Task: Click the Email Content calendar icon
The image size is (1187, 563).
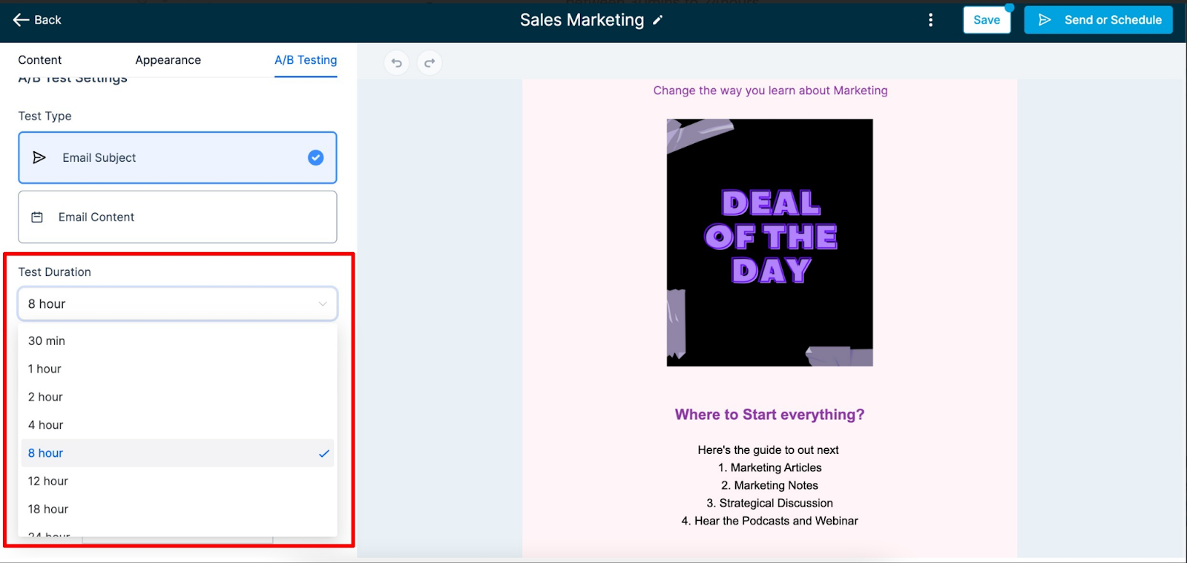Action: point(37,217)
